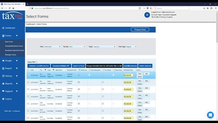Click the Forms document icon in sidebar
Viewport: 218px width, 123px height.
[3, 36]
